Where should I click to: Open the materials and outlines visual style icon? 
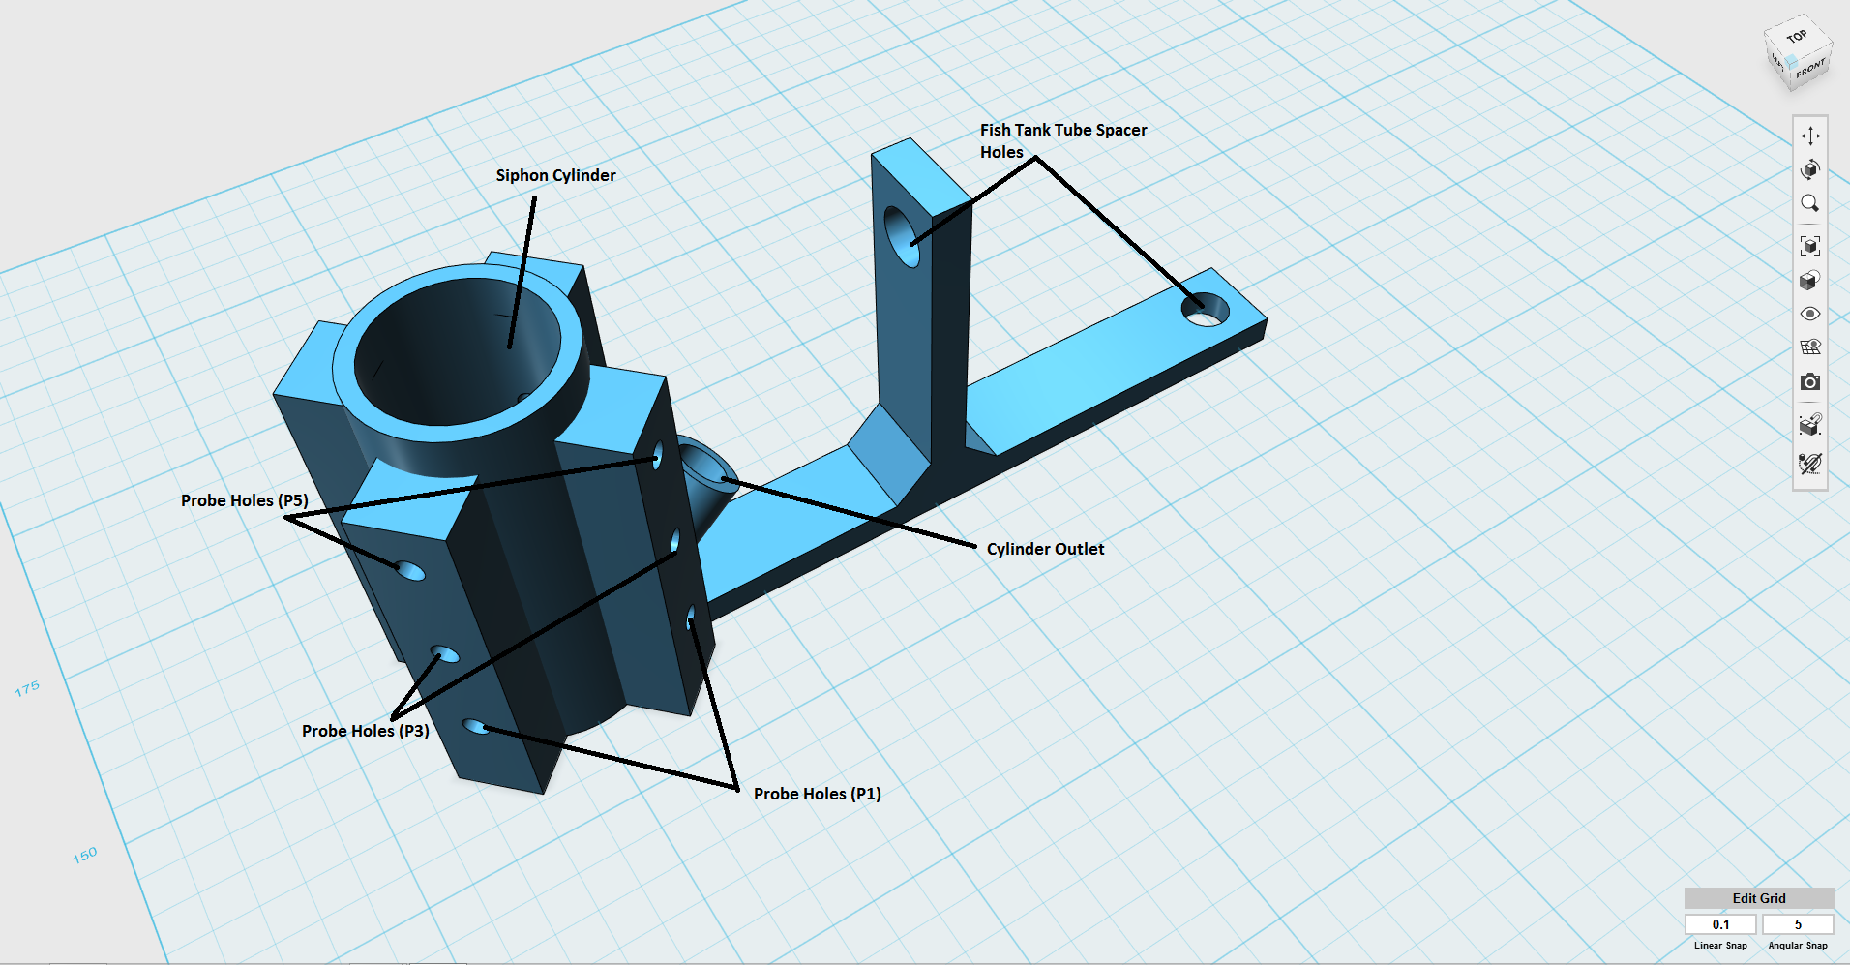1810,280
